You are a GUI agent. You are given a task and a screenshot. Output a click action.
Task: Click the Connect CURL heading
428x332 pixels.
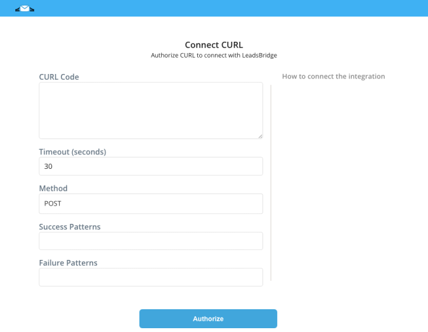coord(214,45)
